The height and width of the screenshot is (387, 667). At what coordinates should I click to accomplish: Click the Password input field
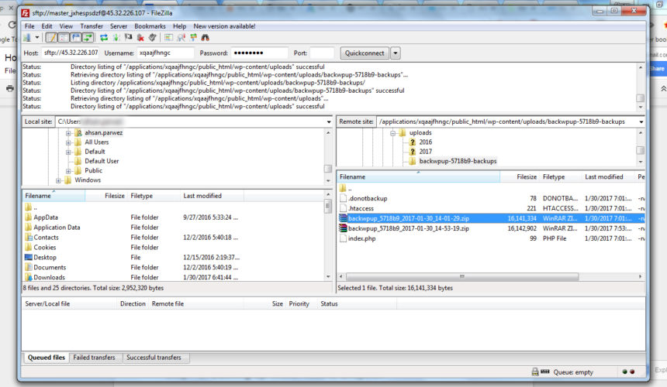click(260, 53)
